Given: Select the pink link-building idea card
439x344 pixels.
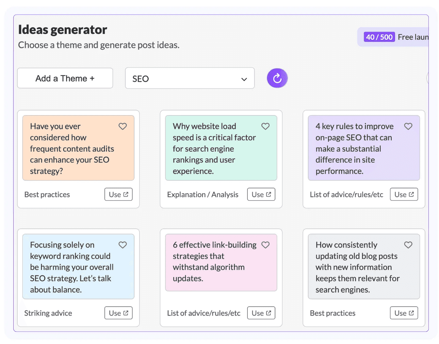Looking at the screenshot, I should pyautogui.click(x=221, y=262).
